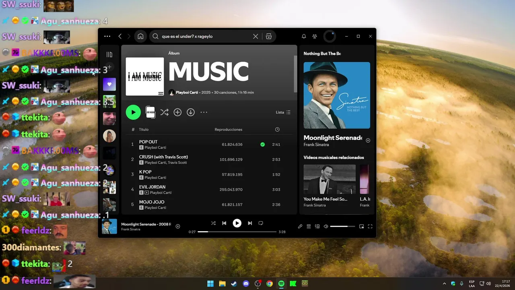Screen dimensions: 515x290
Task: Open Discord from the taskbar
Action: pyautogui.click(x=246, y=284)
